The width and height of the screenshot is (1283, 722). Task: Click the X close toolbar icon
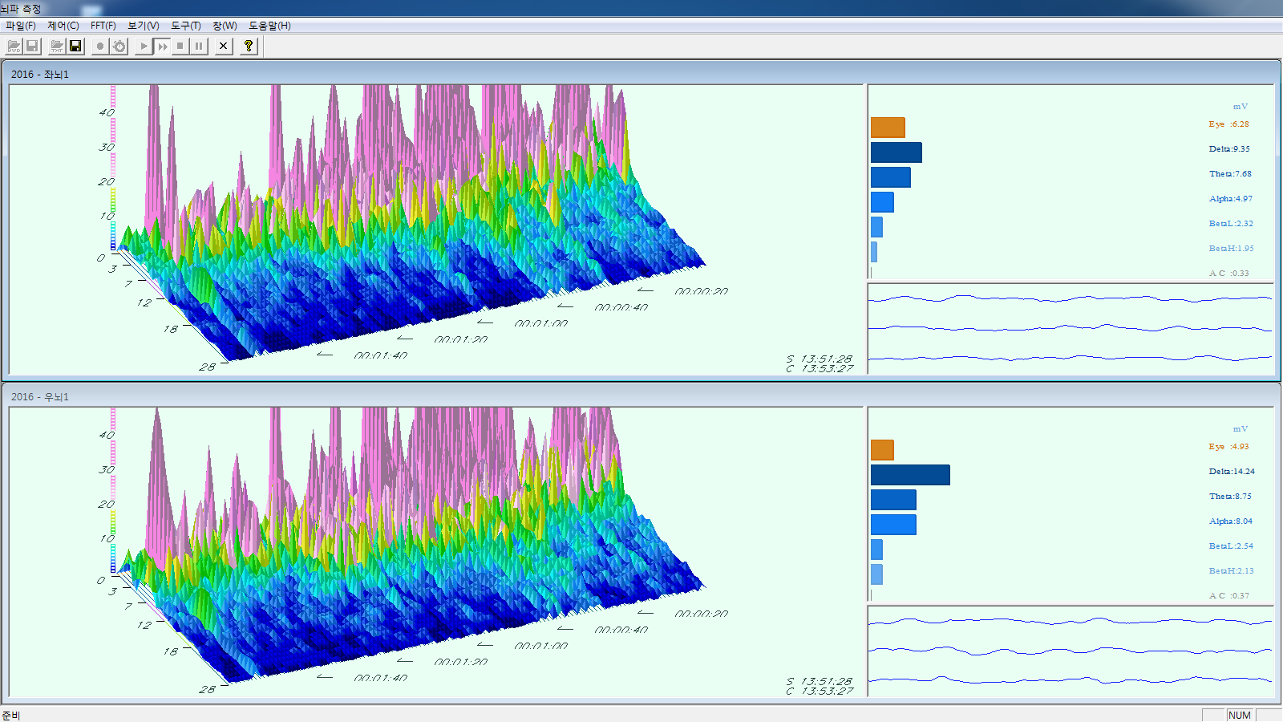pyautogui.click(x=224, y=47)
